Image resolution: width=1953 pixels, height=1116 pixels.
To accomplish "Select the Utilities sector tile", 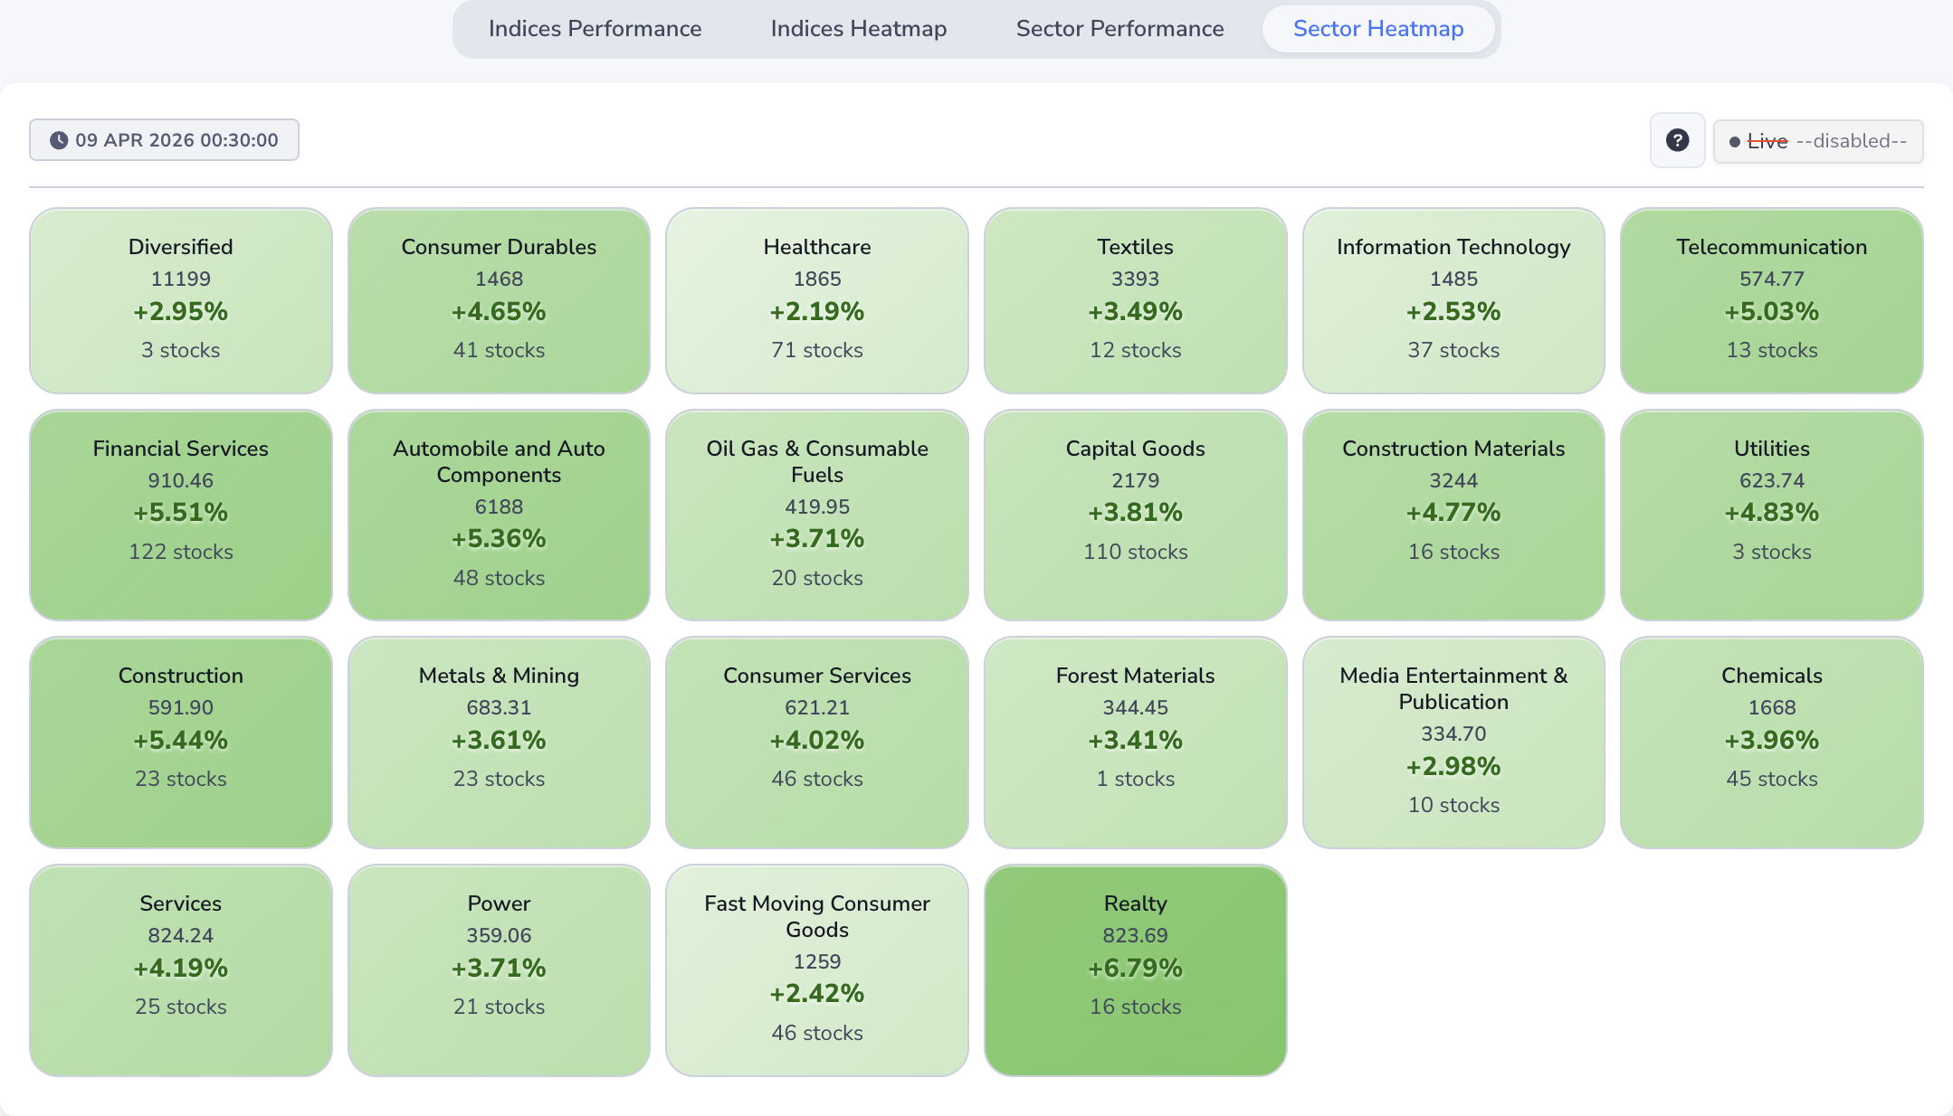I will coord(1771,515).
